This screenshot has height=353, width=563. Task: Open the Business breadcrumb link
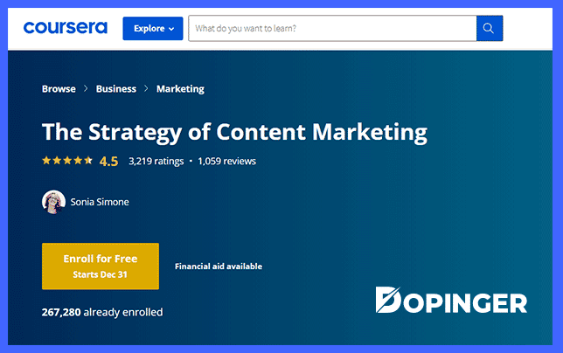coord(116,88)
